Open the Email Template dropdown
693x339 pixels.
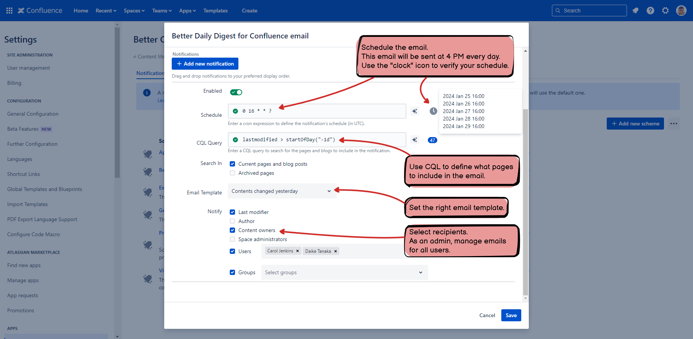pyautogui.click(x=282, y=191)
